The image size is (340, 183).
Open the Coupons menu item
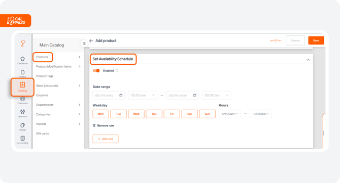42,95
